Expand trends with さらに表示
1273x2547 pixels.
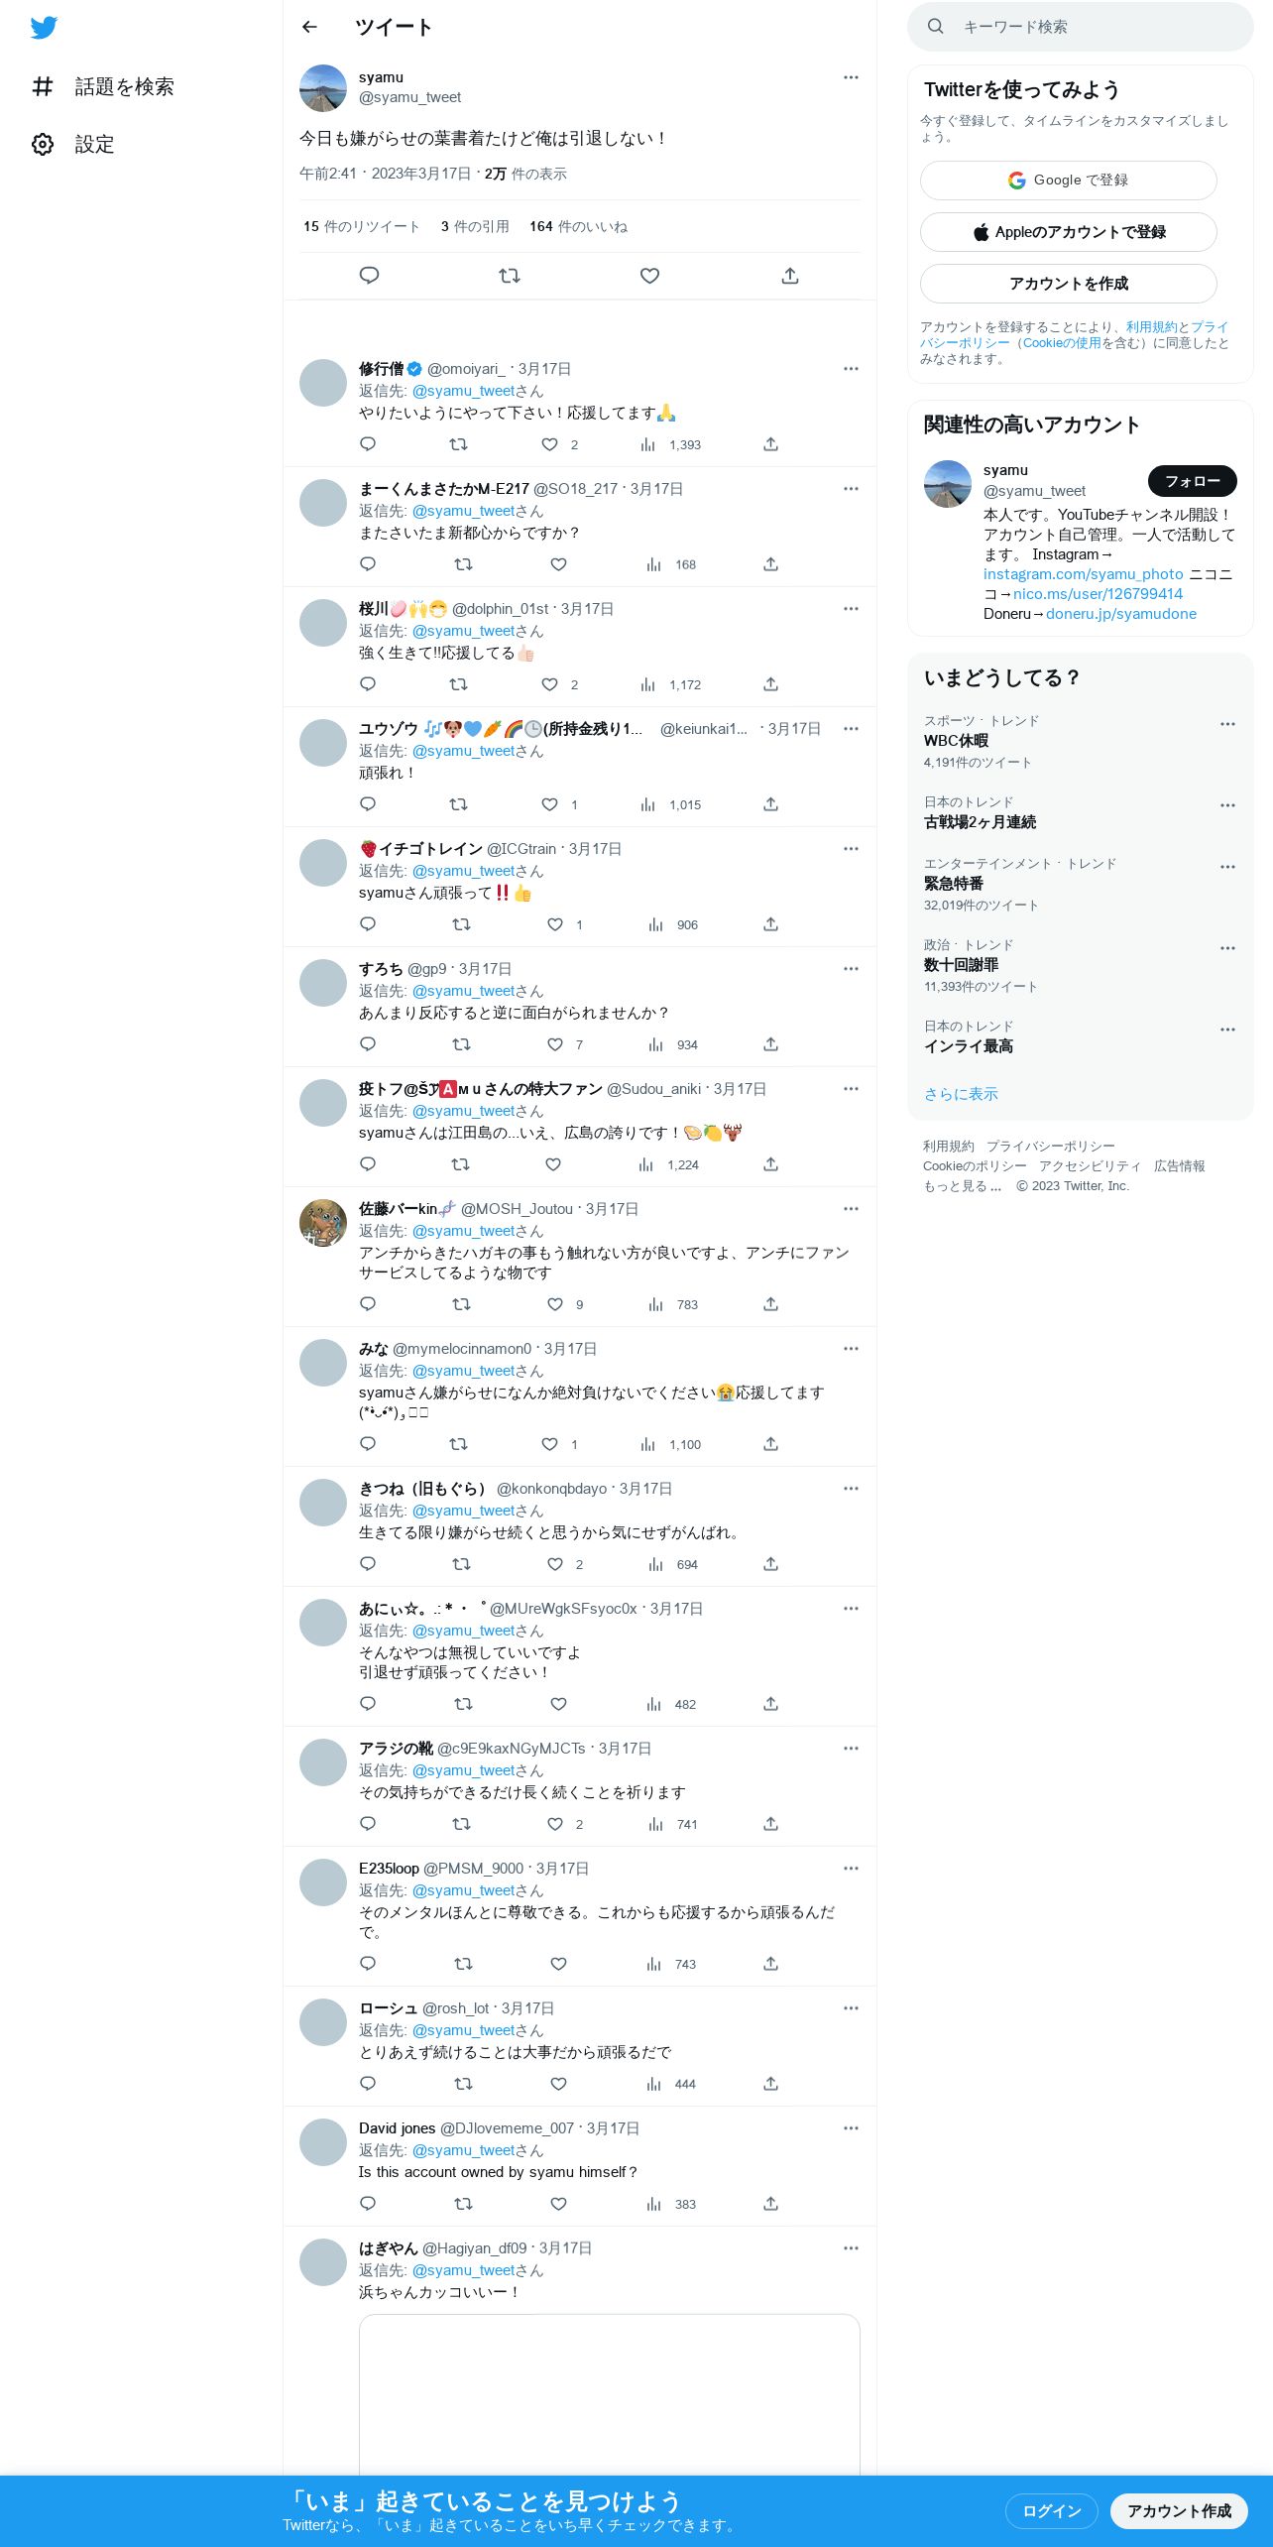coord(961,1094)
